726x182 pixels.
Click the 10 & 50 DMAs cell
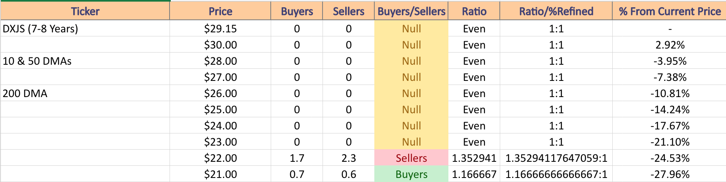[x=85, y=61]
